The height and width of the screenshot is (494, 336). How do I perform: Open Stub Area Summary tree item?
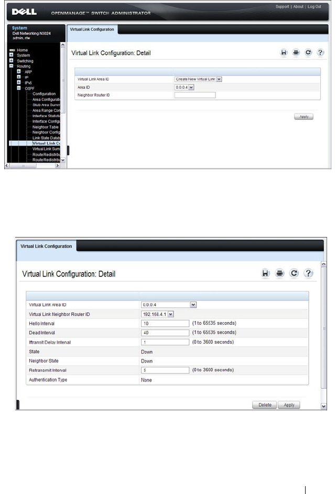(46, 105)
